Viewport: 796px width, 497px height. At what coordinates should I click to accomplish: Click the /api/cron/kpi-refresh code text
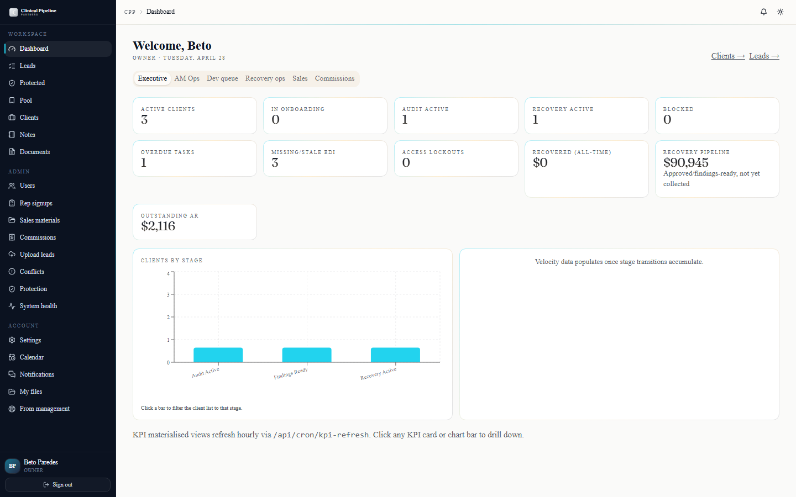(321, 435)
